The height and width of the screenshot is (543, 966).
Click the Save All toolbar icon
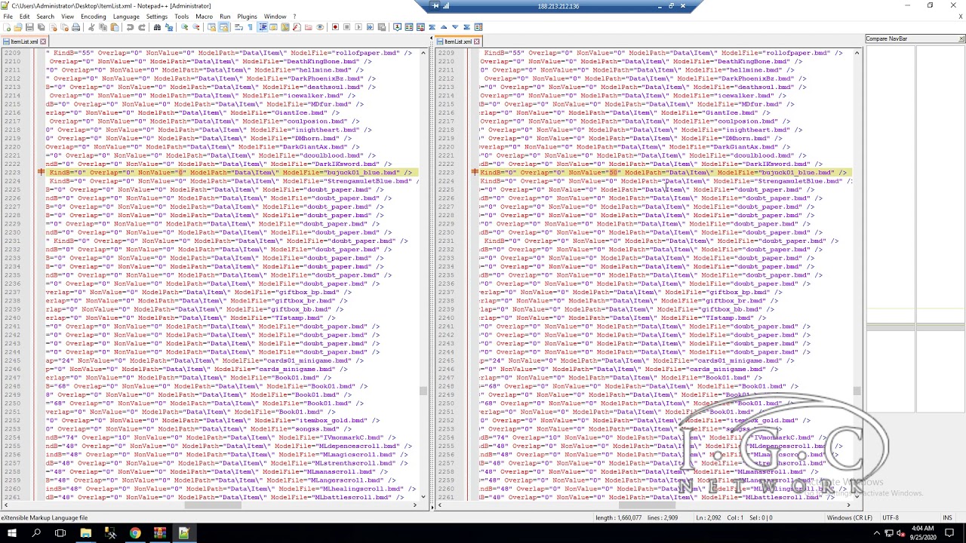tap(41, 27)
